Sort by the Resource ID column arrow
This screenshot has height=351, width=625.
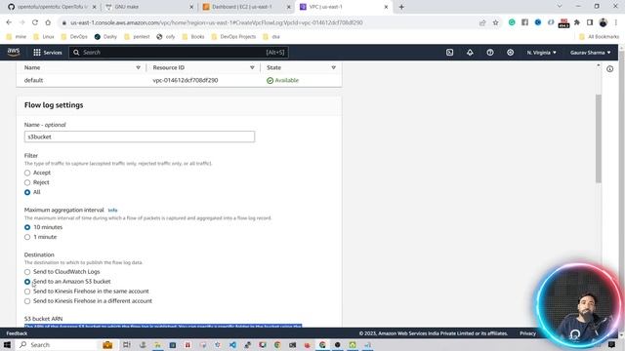click(252, 67)
